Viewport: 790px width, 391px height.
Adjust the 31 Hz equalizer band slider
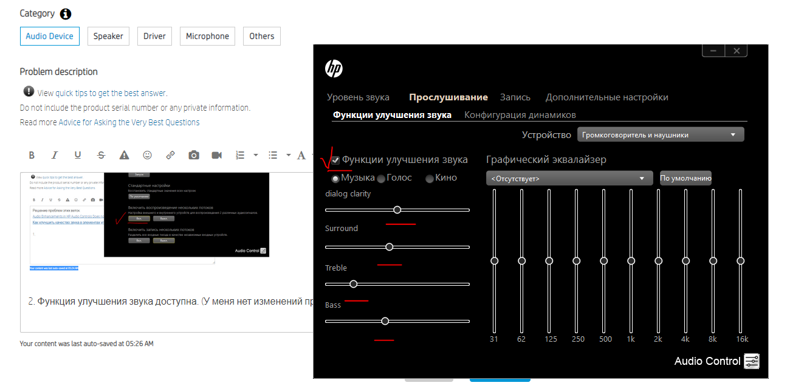click(494, 260)
